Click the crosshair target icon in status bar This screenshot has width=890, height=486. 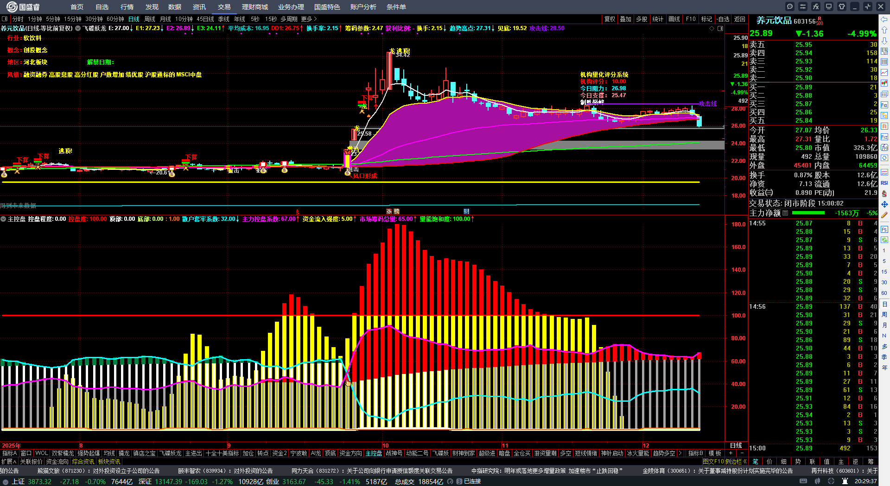point(831,481)
